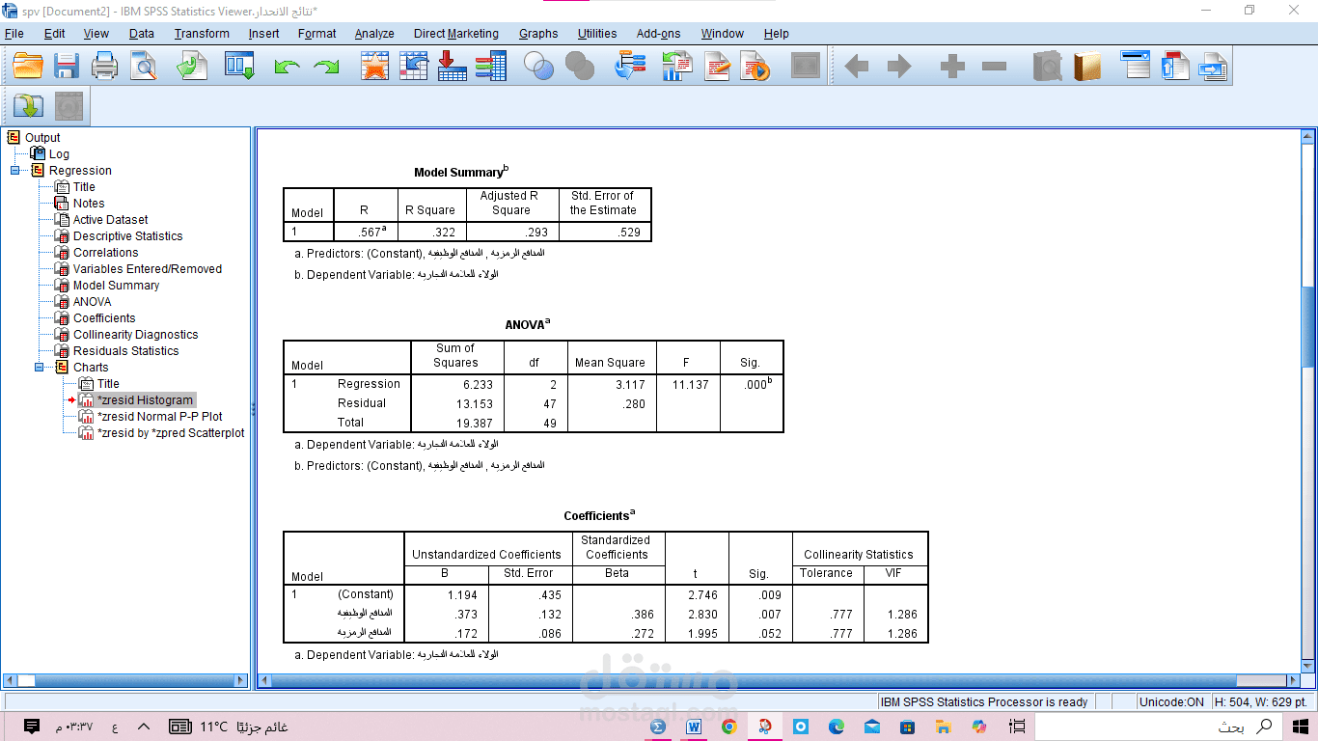This screenshot has width=1318, height=741.
Task: Select Active Dataset outline item
Action: pyautogui.click(x=111, y=220)
